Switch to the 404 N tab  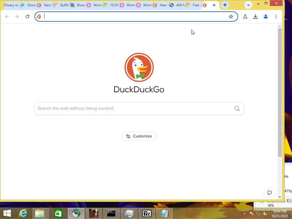(x=178, y=5)
